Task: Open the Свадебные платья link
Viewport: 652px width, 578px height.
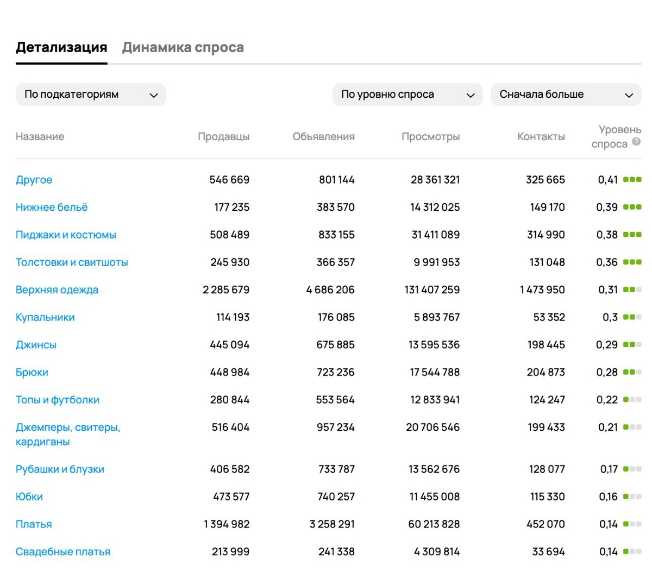Action: [63, 552]
